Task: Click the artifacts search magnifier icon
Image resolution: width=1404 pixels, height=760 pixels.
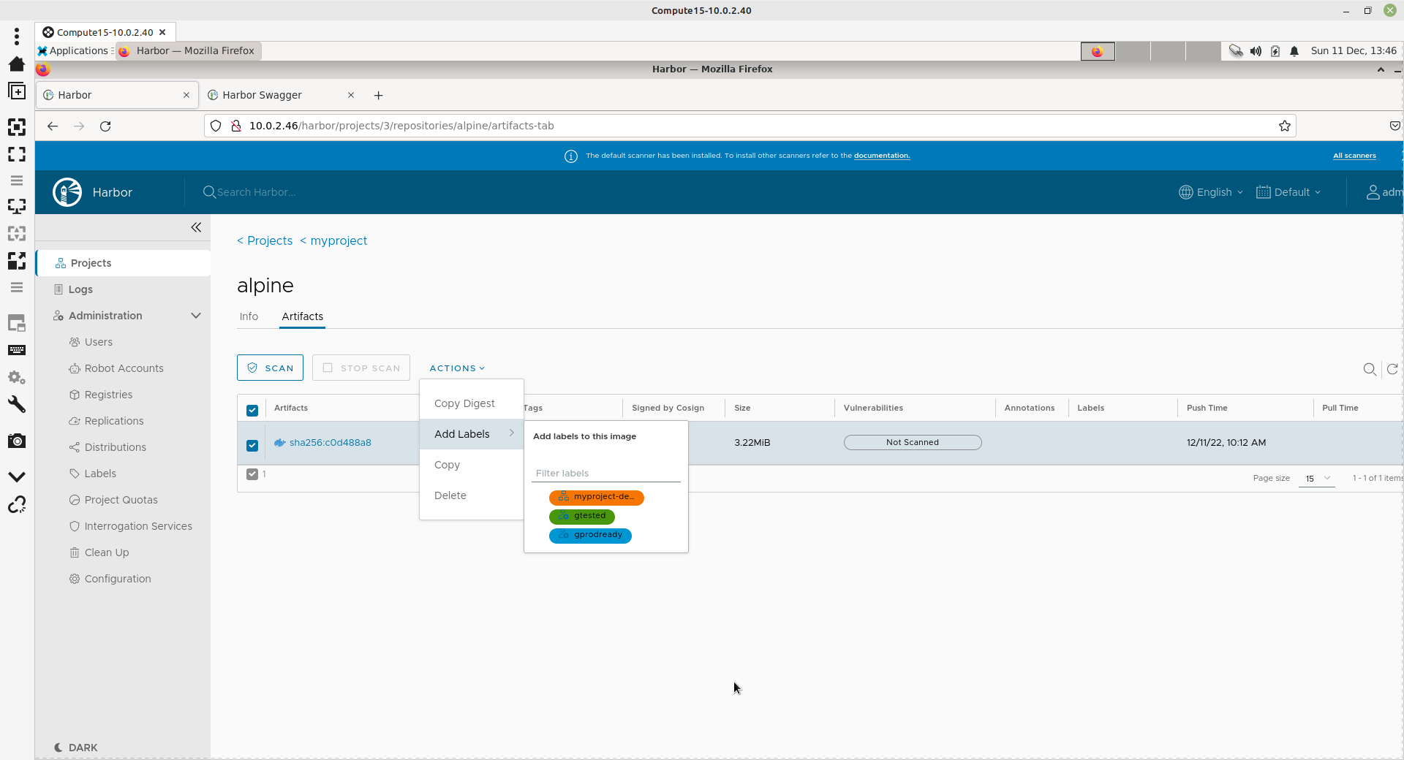Action: click(x=1370, y=369)
